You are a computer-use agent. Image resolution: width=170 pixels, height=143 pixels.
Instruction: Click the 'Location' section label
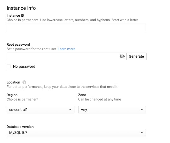13,82
